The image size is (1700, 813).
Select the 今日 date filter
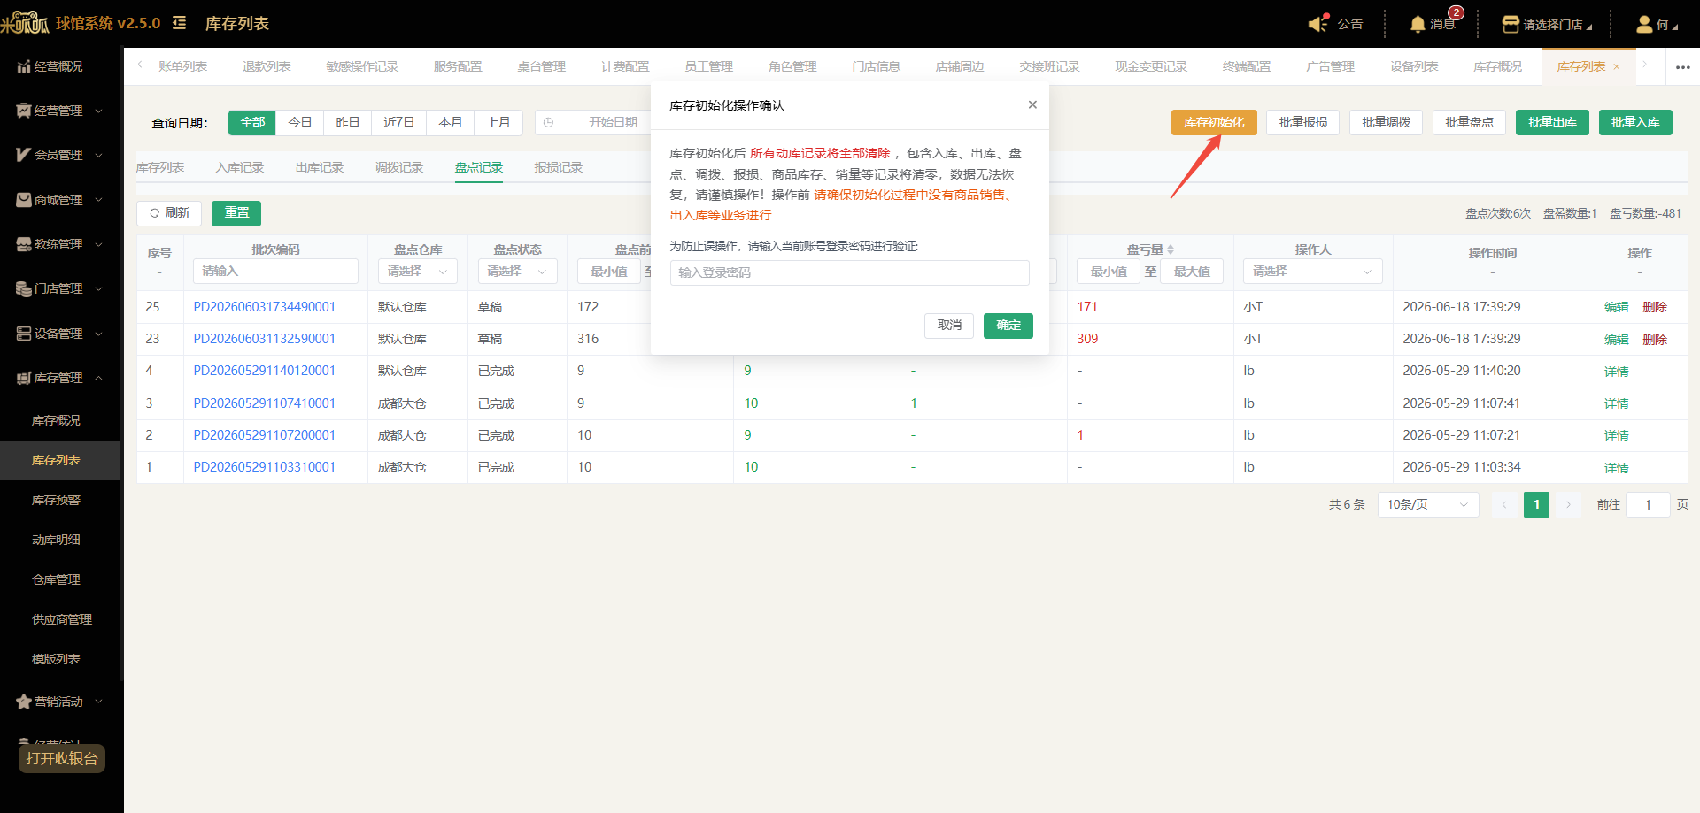point(300,122)
